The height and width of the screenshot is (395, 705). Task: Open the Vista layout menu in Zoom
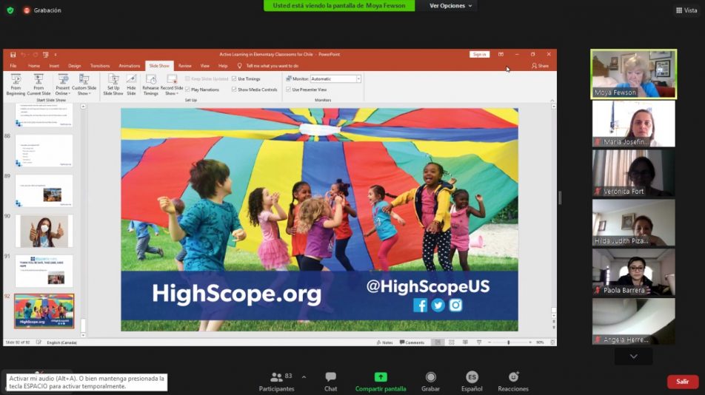pyautogui.click(x=686, y=10)
